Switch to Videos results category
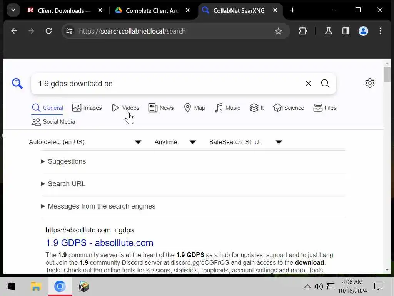 pyautogui.click(x=125, y=108)
